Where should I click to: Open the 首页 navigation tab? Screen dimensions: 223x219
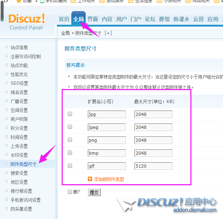(x=64, y=19)
